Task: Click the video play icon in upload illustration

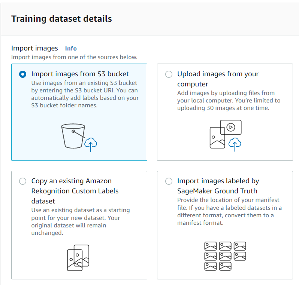Action: click(231, 127)
